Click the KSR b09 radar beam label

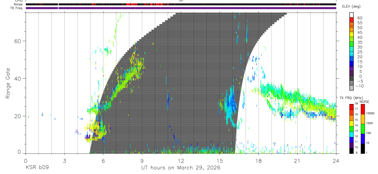tap(37, 168)
